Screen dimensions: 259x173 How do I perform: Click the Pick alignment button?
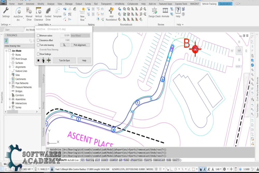pos(80,45)
